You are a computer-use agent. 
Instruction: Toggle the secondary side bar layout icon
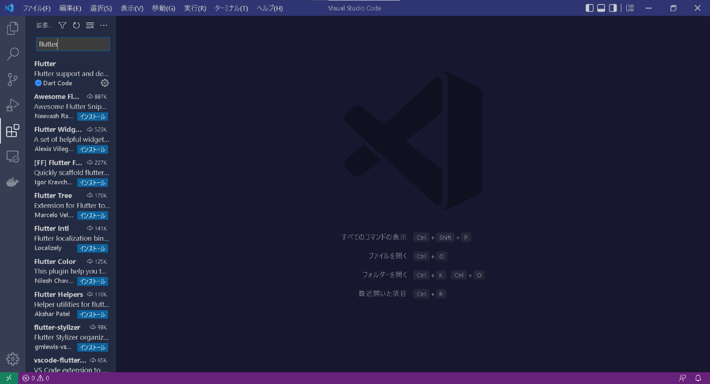click(613, 8)
